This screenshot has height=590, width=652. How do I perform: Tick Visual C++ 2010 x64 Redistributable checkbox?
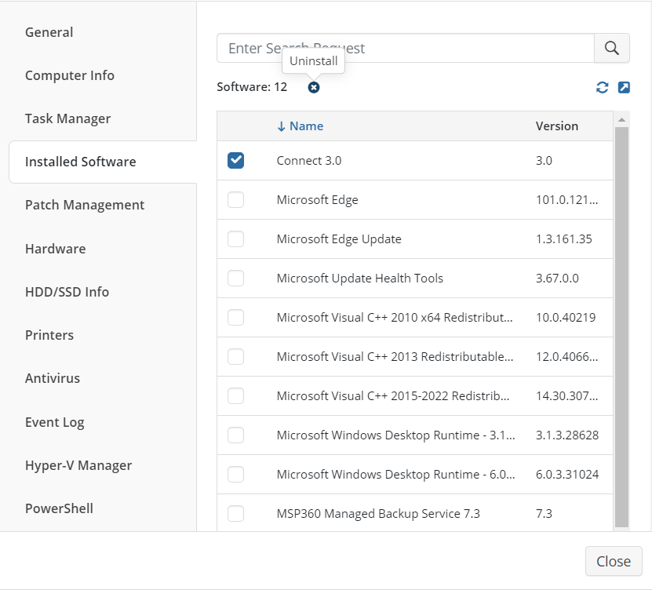[x=235, y=318]
